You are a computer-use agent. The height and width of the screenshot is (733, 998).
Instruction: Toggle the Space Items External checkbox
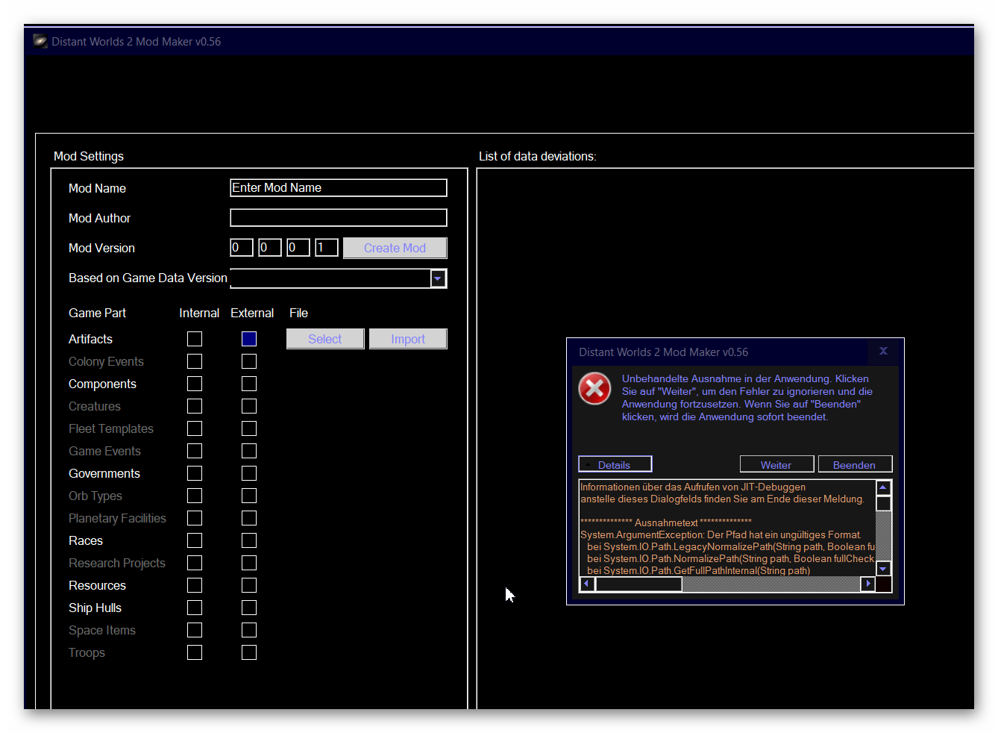click(249, 630)
